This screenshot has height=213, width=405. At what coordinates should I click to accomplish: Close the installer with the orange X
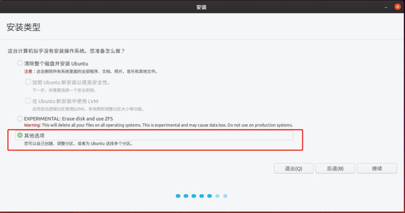click(x=397, y=7)
